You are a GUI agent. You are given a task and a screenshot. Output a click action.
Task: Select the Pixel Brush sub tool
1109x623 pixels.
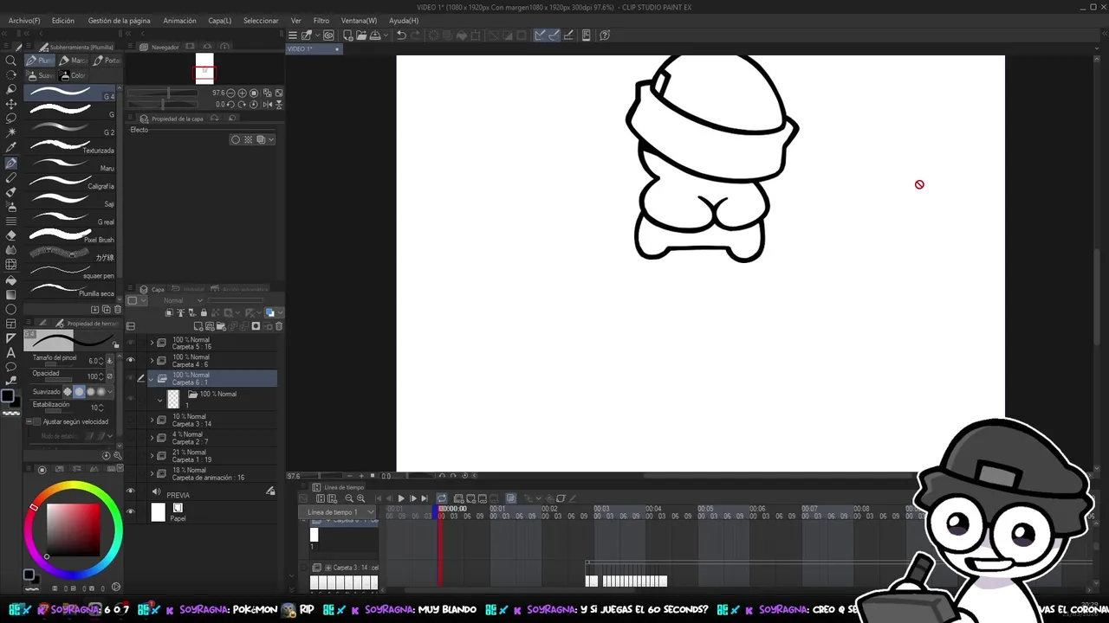tap(70, 236)
